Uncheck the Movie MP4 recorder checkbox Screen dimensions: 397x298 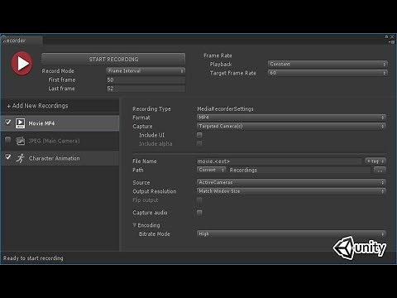click(x=8, y=122)
